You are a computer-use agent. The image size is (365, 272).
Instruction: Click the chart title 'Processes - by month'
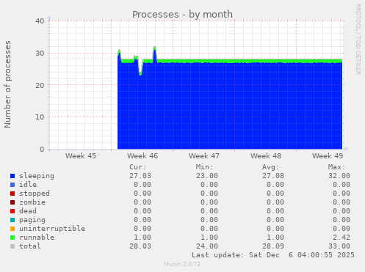pos(182,15)
